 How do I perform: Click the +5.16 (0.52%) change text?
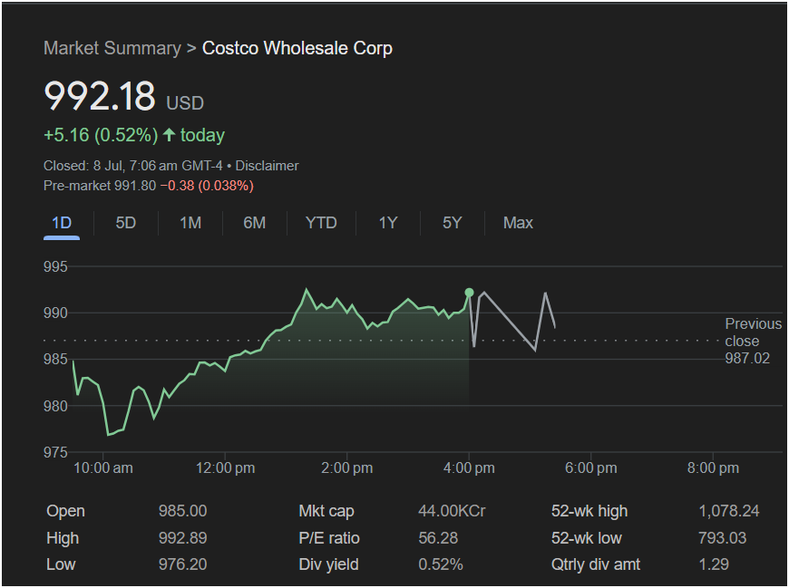pyautogui.click(x=101, y=135)
